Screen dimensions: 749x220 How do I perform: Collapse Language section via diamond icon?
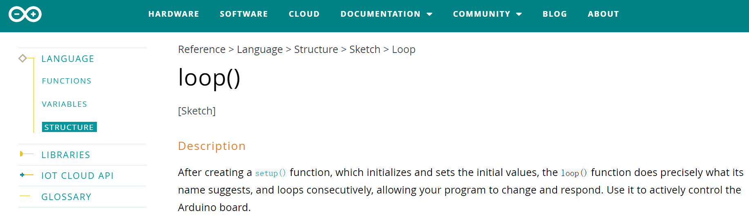(x=22, y=59)
